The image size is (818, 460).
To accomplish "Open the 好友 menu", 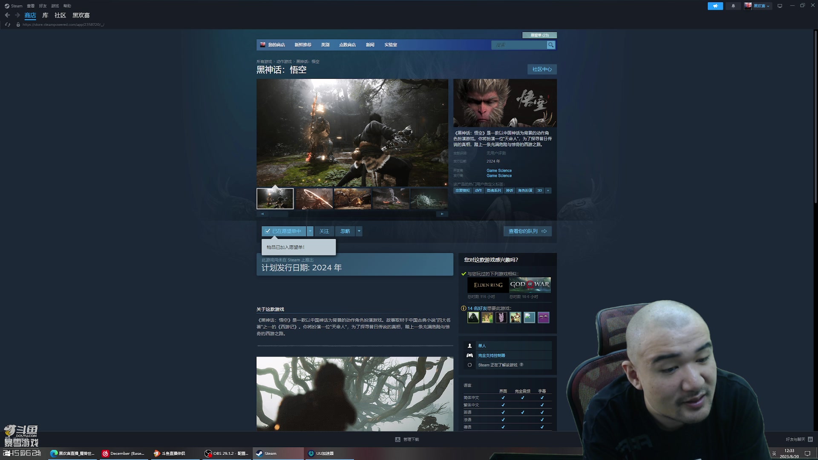I will [43, 6].
